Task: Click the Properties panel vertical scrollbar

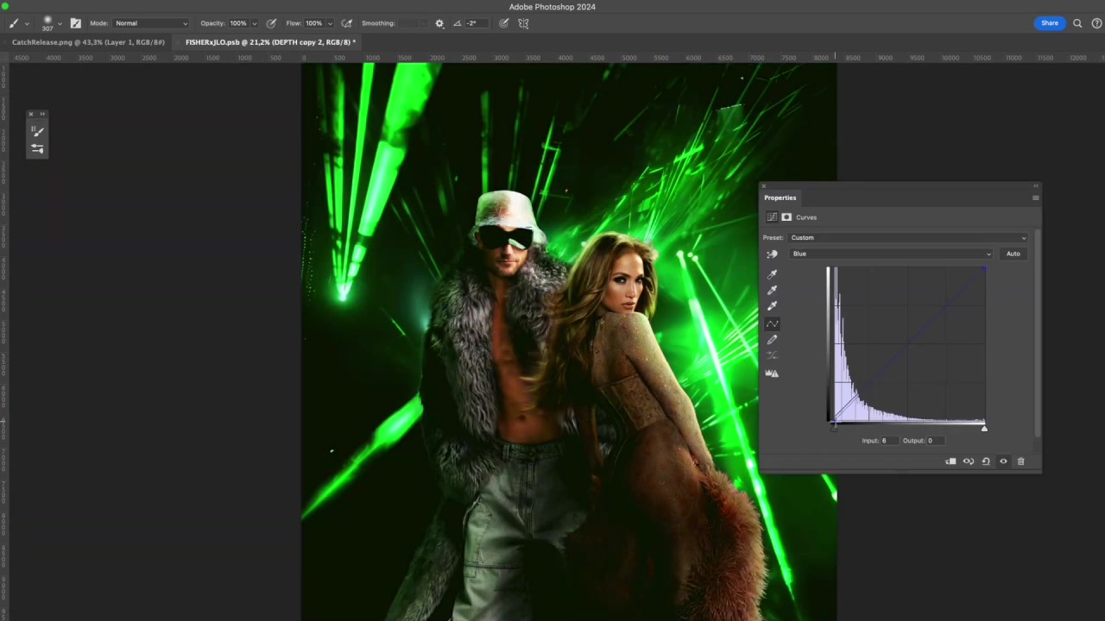Action: coord(1039,335)
